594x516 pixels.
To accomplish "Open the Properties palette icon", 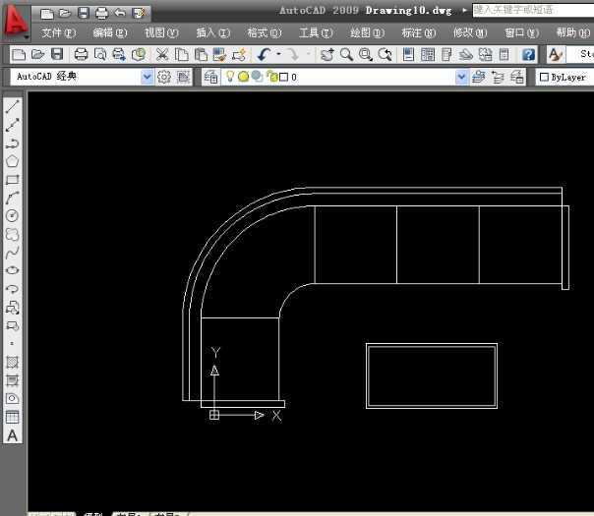I will (x=408, y=55).
